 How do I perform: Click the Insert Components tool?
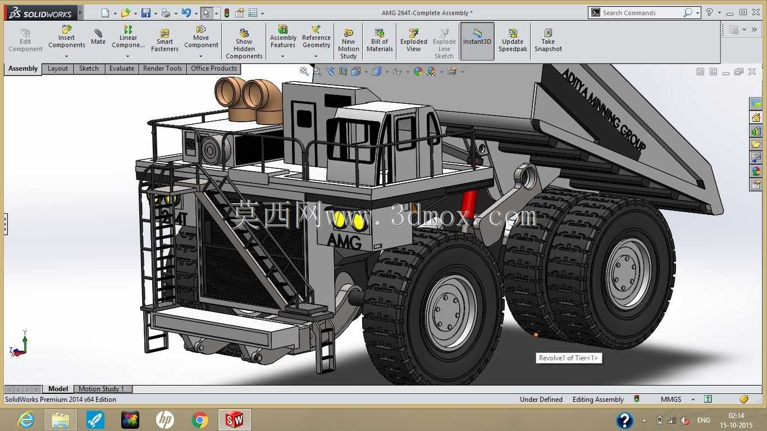66,37
